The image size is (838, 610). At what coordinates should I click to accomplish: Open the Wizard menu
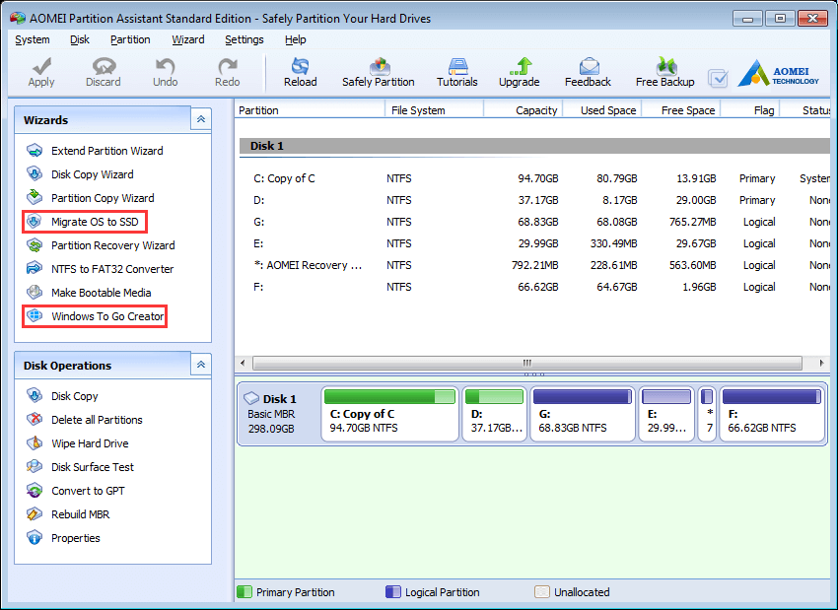click(x=187, y=39)
